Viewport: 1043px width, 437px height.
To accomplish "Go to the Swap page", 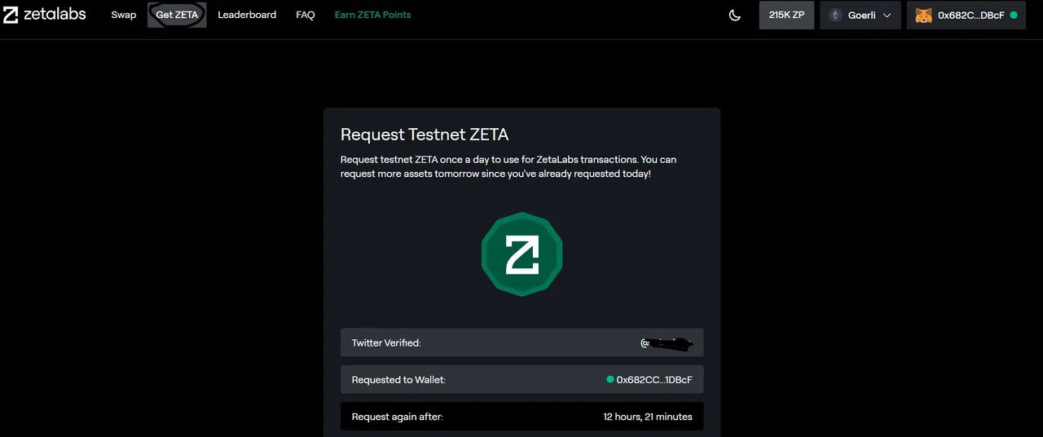I will coord(124,15).
